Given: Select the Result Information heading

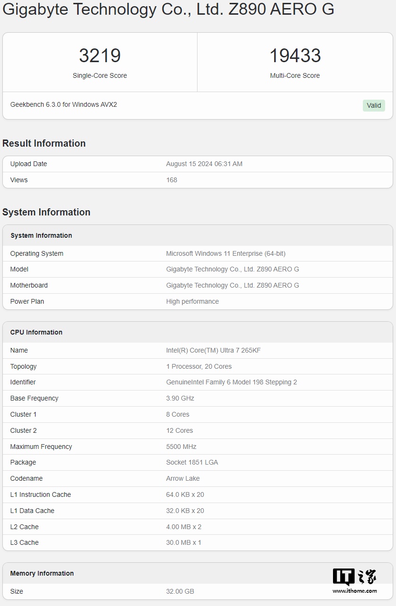Looking at the screenshot, I should tap(44, 143).
